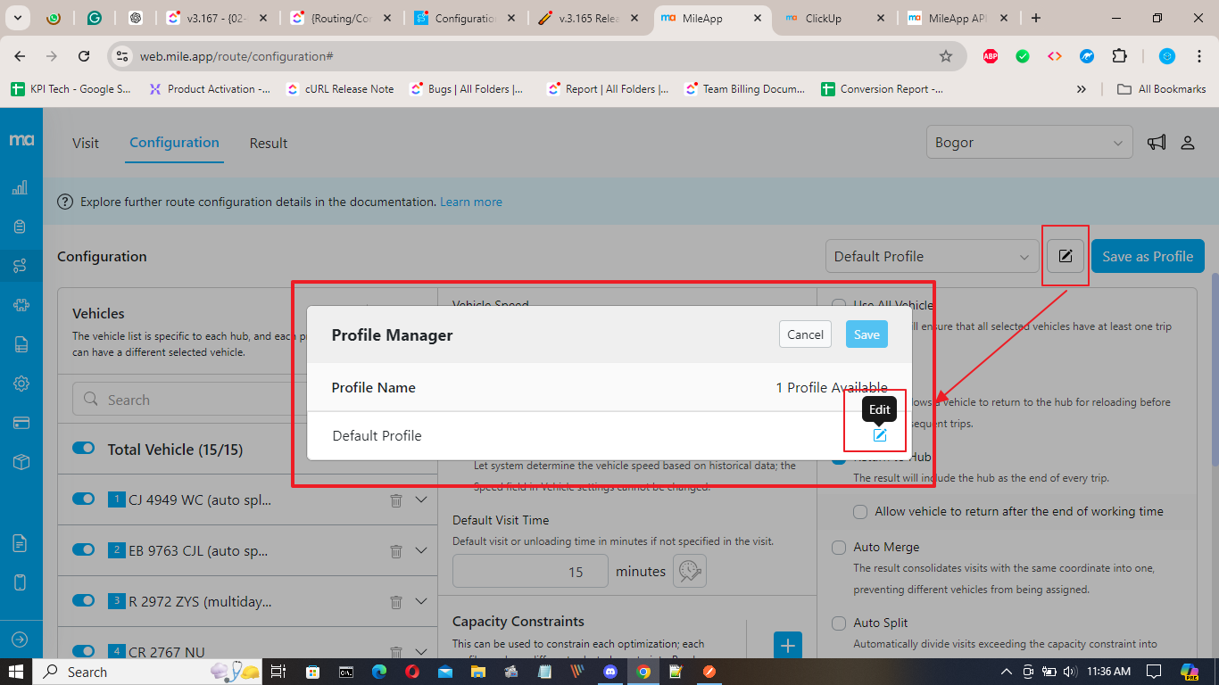This screenshot has width=1219, height=685.
Task: Enable the Auto Merge checkbox
Action: click(839, 548)
